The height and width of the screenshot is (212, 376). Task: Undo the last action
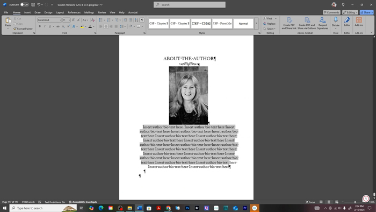pos(38,4)
